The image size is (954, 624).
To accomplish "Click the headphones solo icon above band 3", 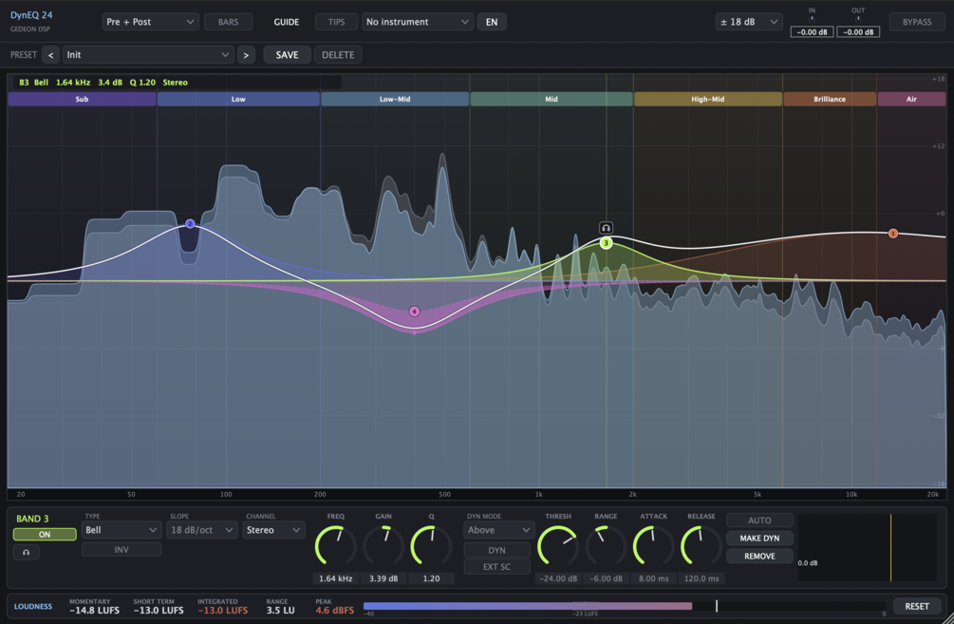I will pyautogui.click(x=606, y=228).
